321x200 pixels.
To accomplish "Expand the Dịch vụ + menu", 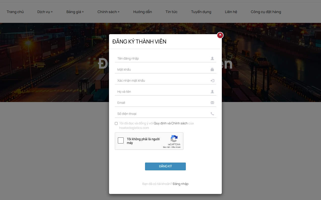I will [45, 12].
